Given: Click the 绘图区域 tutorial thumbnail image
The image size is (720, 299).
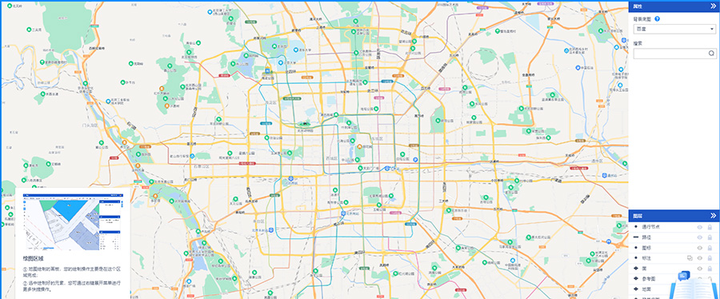Looking at the screenshot, I should tap(73, 222).
